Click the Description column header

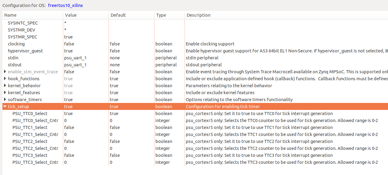point(198,15)
